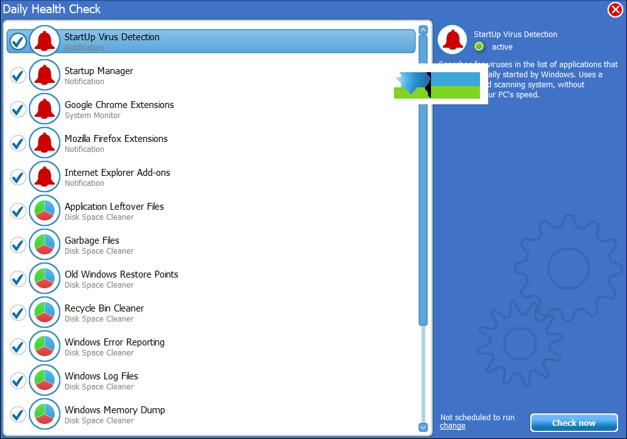This screenshot has height=439, width=627.
Task: Click the Old Windows Restore Points pie icon
Action: (x=45, y=279)
